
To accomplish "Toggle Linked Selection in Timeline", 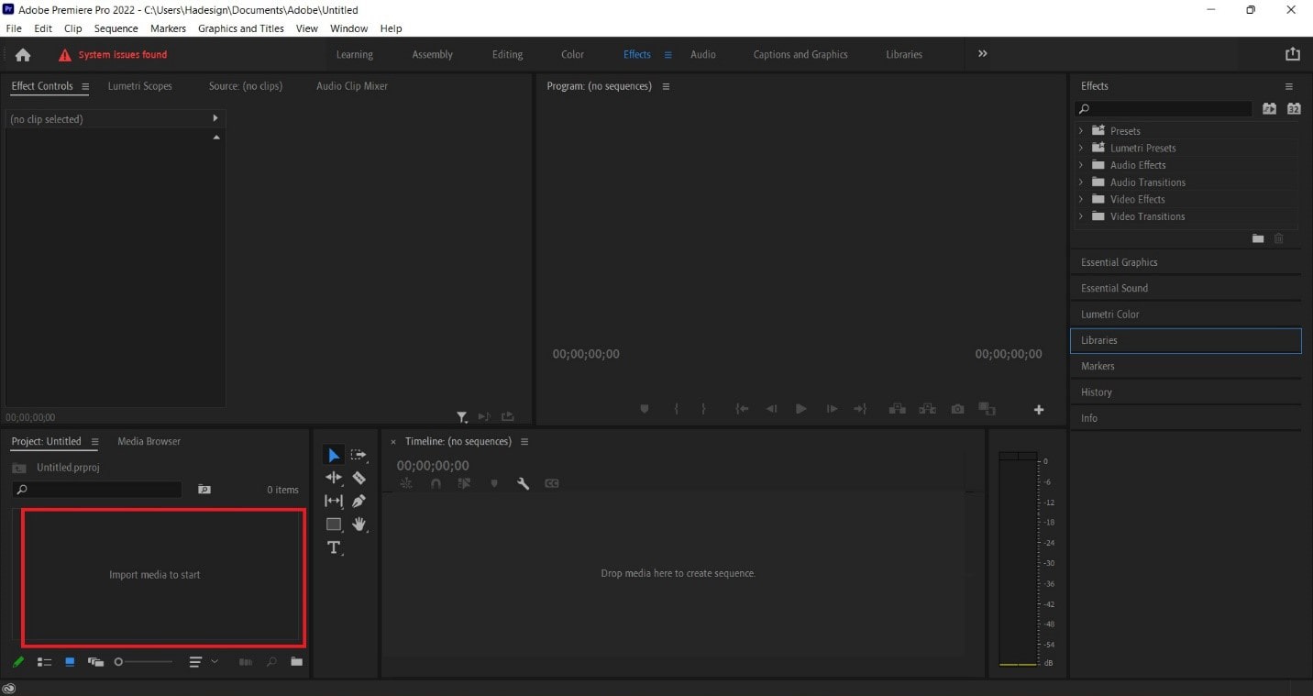I will [464, 483].
